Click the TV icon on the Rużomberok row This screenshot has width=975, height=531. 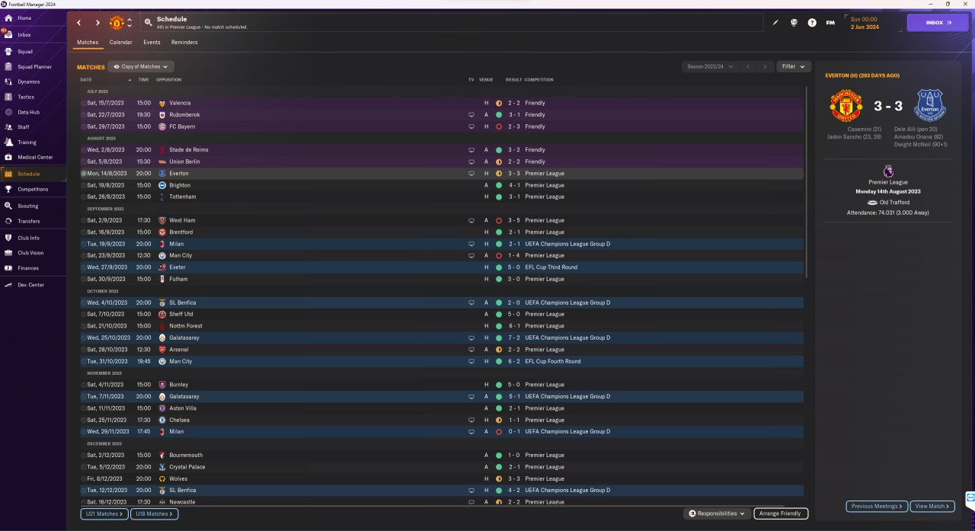(x=472, y=114)
